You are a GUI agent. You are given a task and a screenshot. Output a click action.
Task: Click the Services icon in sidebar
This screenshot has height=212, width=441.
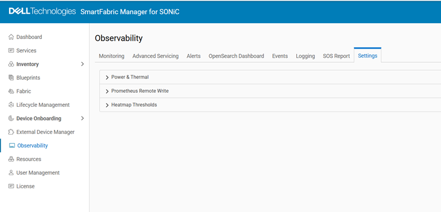tap(11, 51)
